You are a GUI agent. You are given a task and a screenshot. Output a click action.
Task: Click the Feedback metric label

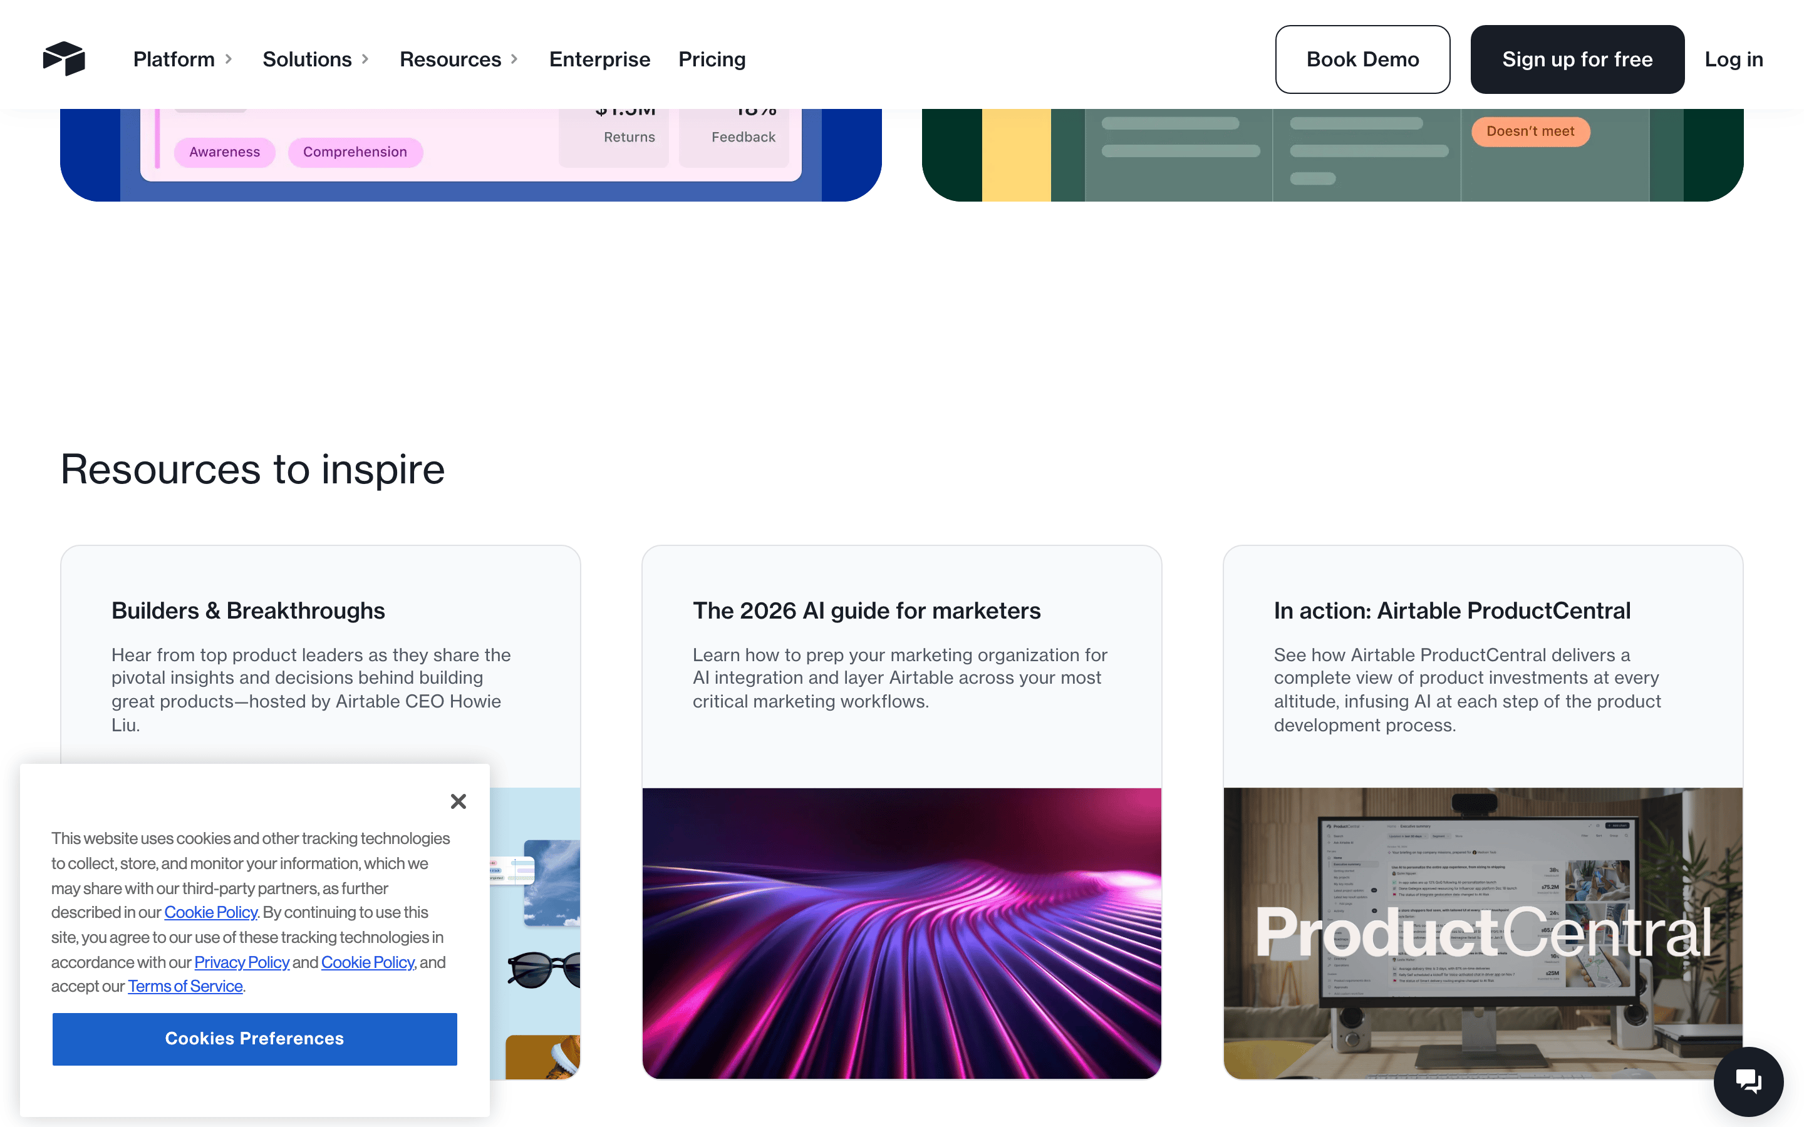pos(744,137)
